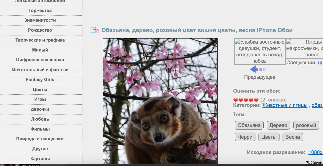Click the lemur cherry blossom wallpaper image
Viewport: 323px width, 166px height.
click(x=160, y=101)
